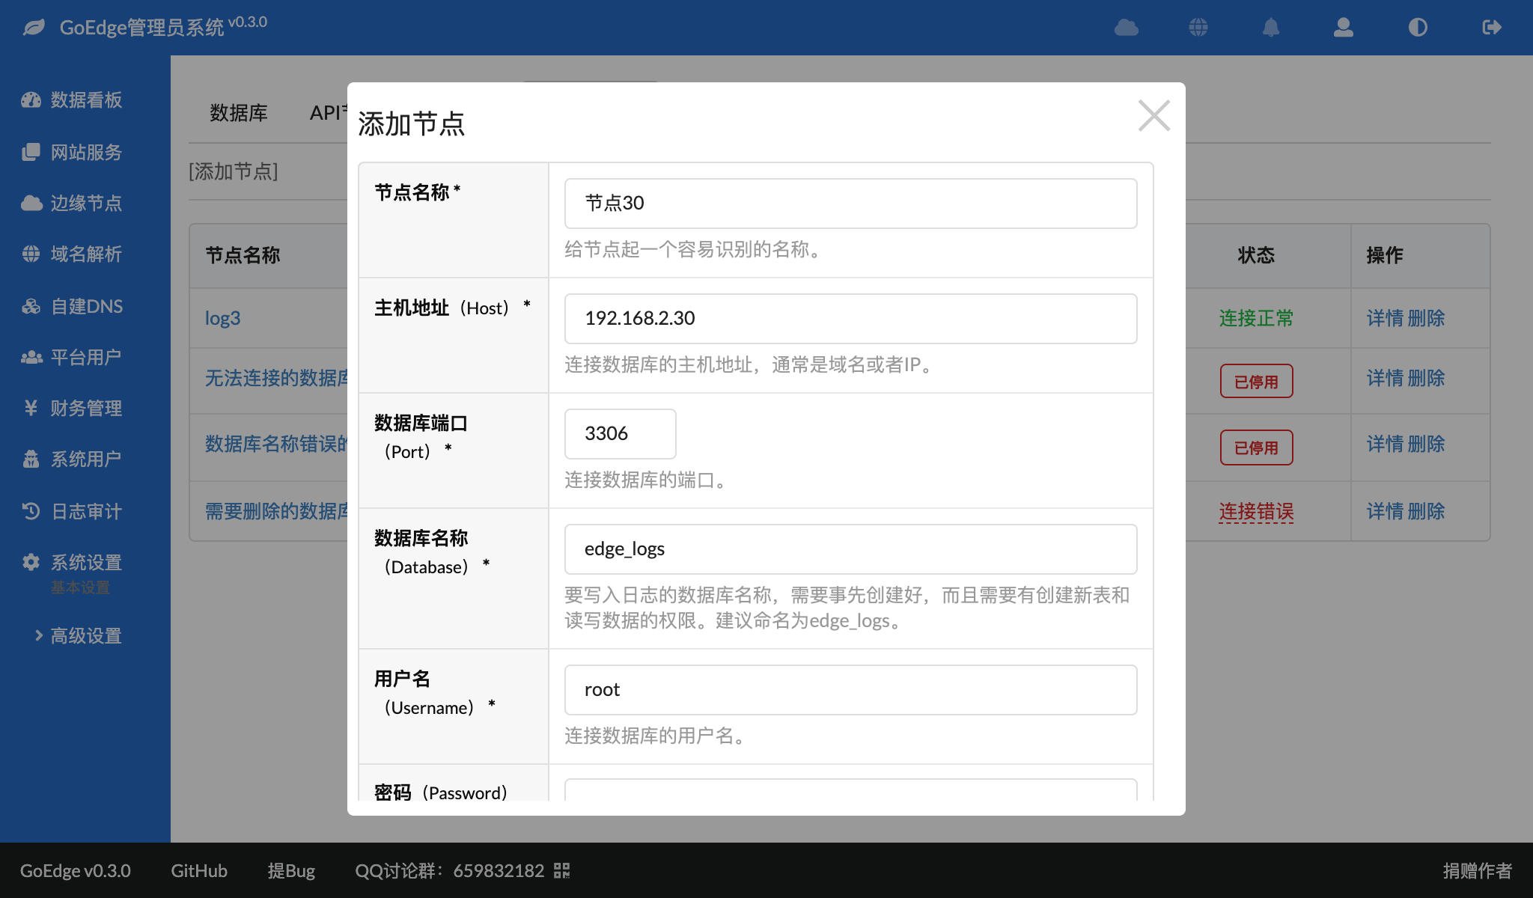Image resolution: width=1533 pixels, height=898 pixels.
Task: Open the log3 node link
Action: (x=223, y=318)
